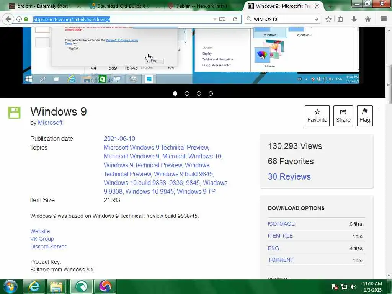Viewport: 392px width, 294px height.
Task: Expand the URL history dropdown arrow
Action: point(215,19)
